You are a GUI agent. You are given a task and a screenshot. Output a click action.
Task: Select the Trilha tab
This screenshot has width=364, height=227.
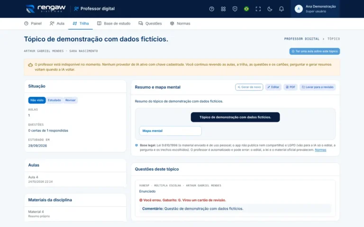click(x=81, y=23)
